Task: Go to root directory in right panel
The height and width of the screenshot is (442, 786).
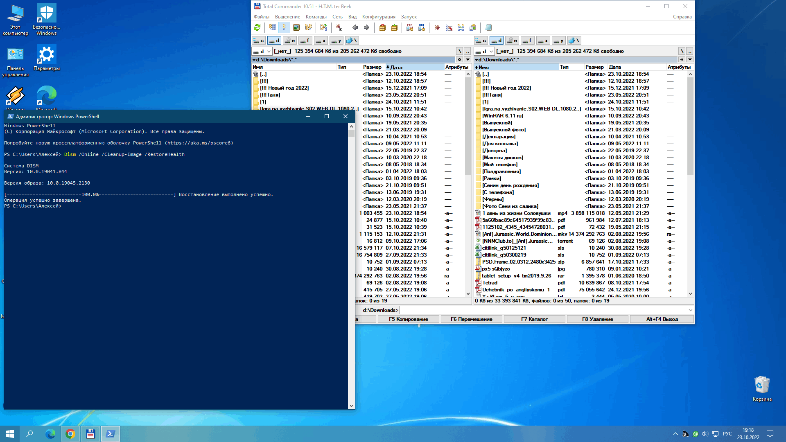Action: coord(682,51)
